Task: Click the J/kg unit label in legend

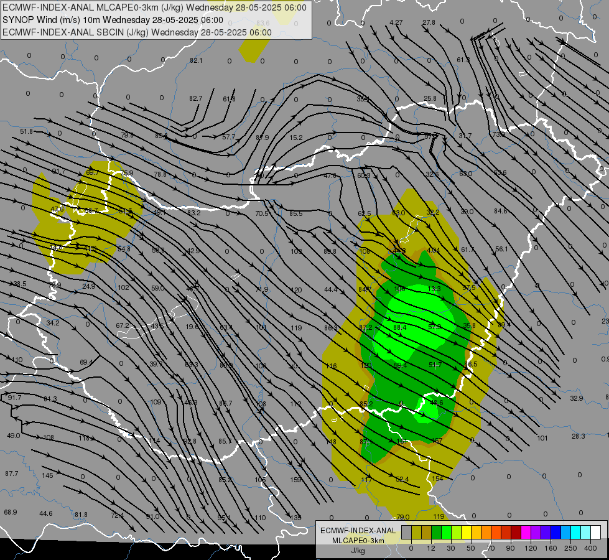Action: (x=358, y=550)
